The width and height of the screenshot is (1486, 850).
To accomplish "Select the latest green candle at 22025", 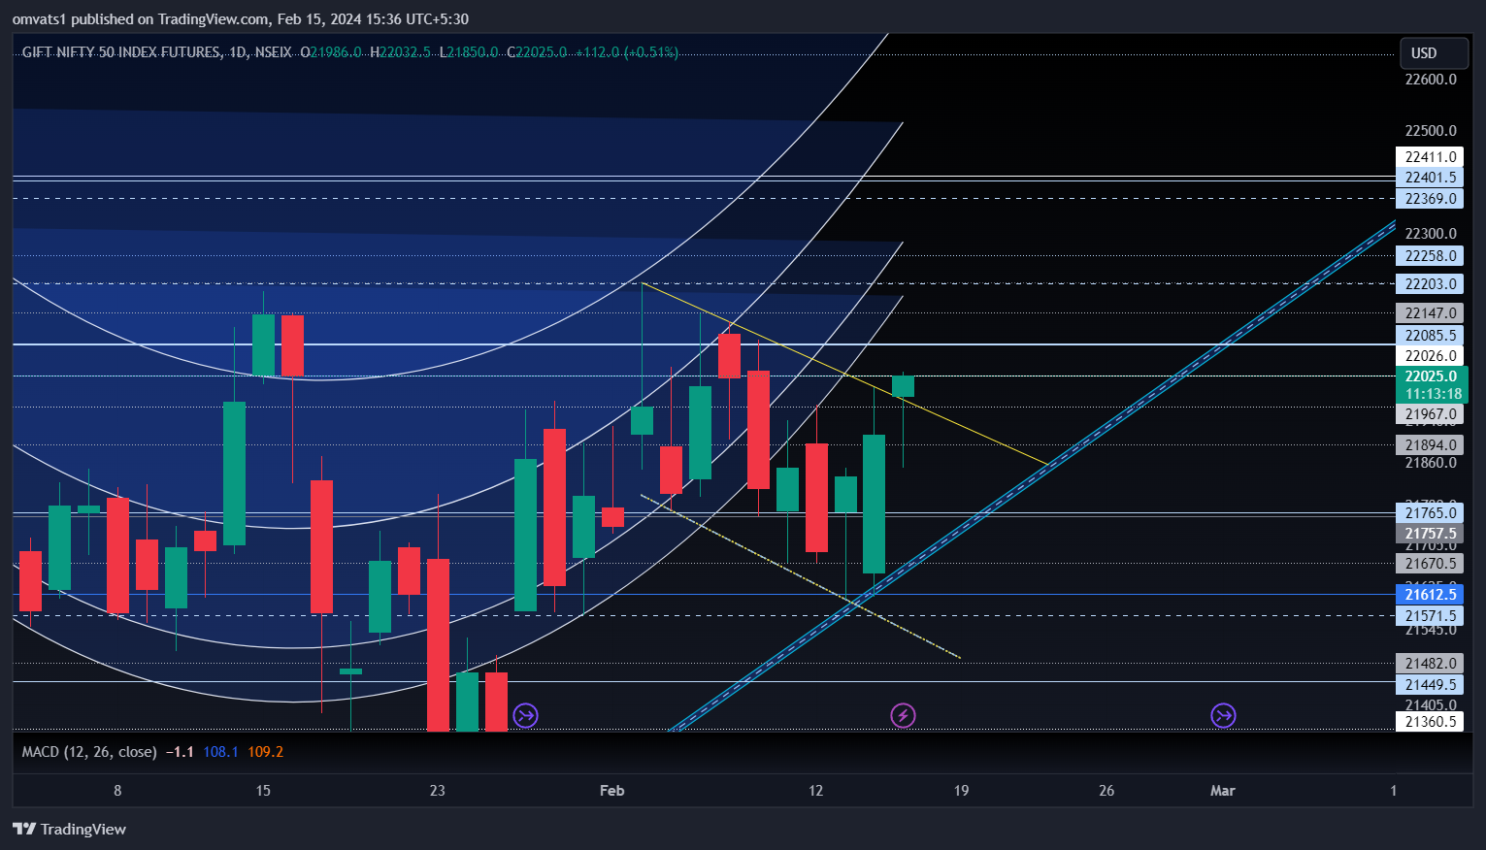I will 903,386.
